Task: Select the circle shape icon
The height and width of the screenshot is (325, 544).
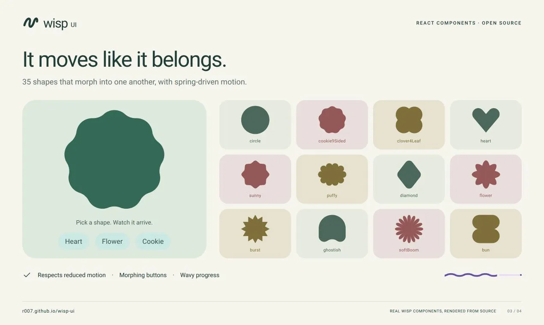Action: pyautogui.click(x=255, y=120)
